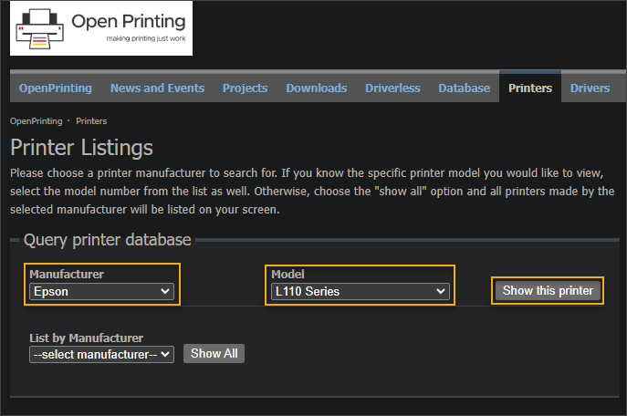
Task: Click the Show this printer button
Action: point(548,290)
